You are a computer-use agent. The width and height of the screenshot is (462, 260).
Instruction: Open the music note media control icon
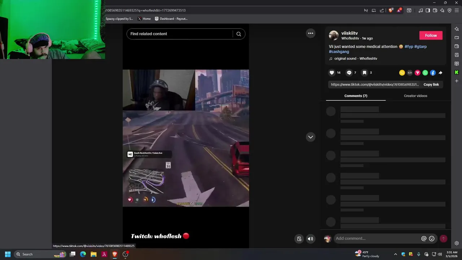(420, 10)
